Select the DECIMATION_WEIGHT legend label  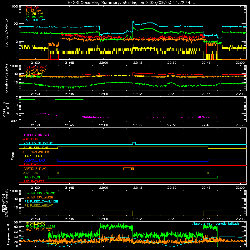point(40,197)
